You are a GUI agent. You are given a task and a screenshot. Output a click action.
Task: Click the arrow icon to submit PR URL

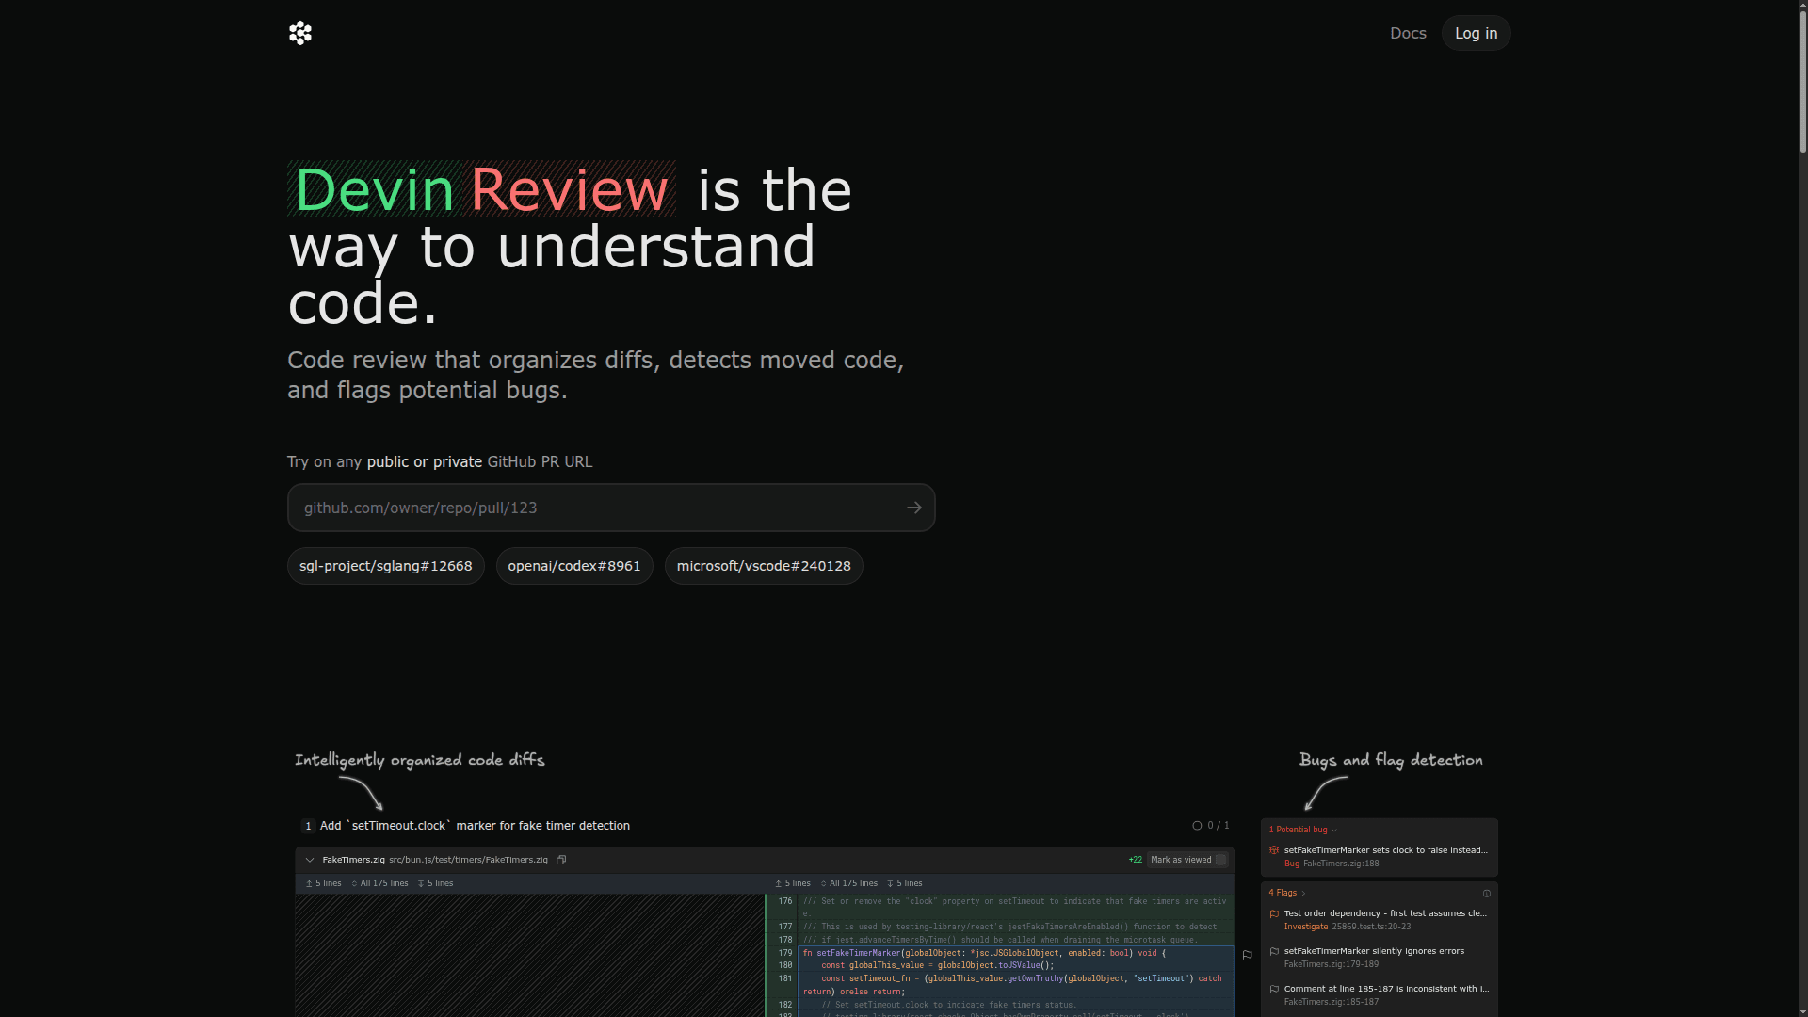(x=914, y=507)
